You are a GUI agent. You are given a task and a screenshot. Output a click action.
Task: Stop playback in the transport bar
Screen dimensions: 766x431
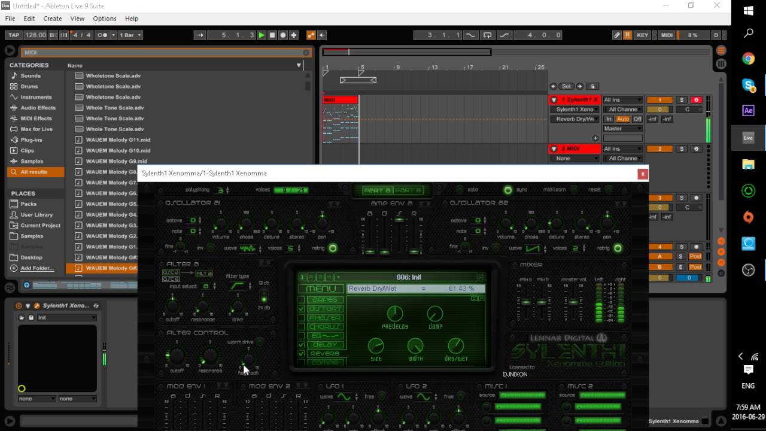point(272,35)
